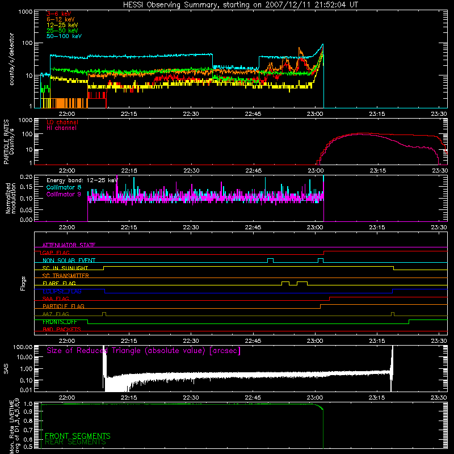This screenshot has width=454, height=454.
Task: Click the FRONTS OFF flag label
Action: click(60, 322)
